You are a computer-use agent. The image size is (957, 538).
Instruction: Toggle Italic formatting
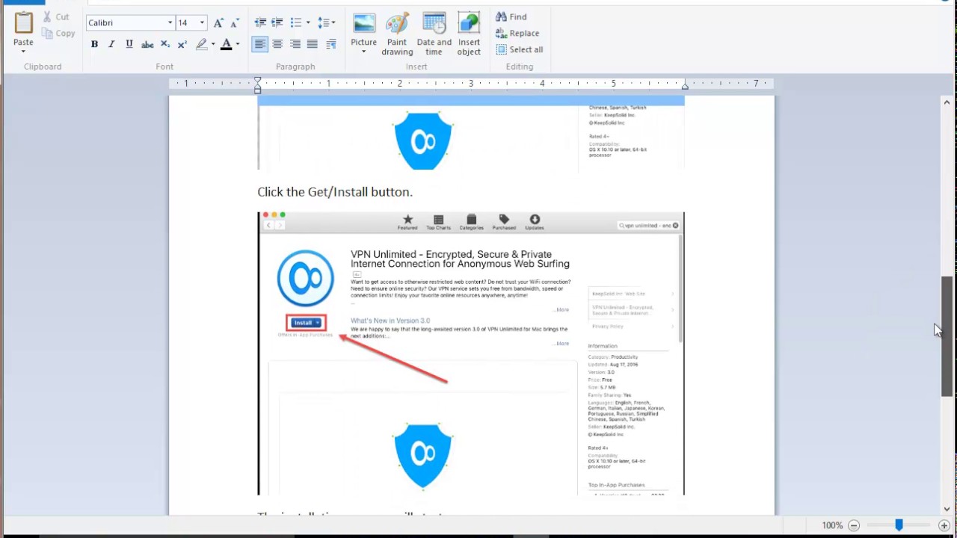tap(111, 45)
